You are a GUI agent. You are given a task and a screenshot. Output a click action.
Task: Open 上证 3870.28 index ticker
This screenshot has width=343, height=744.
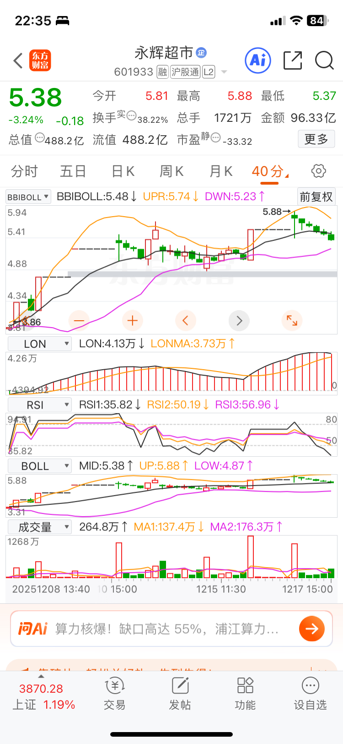coord(43,696)
